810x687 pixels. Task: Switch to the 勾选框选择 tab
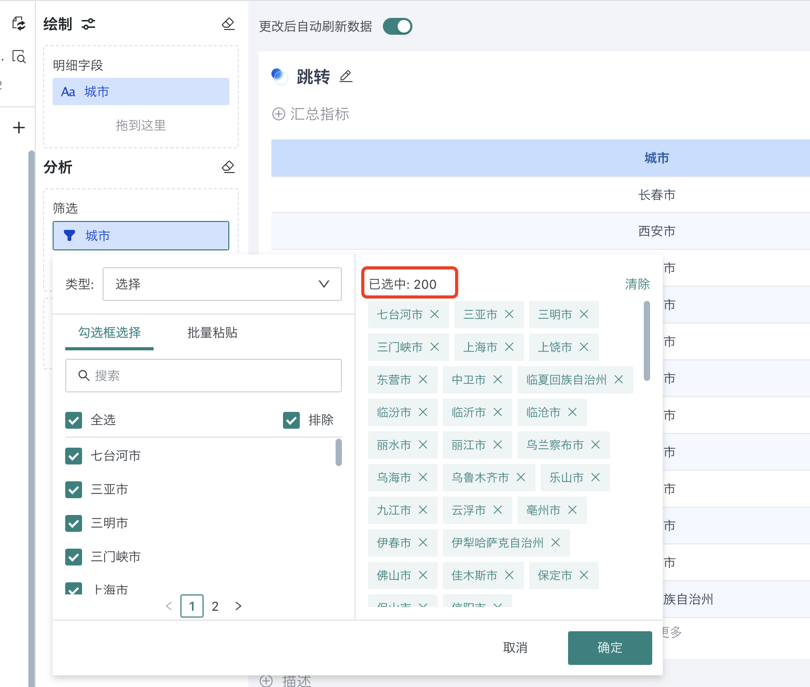tap(109, 332)
